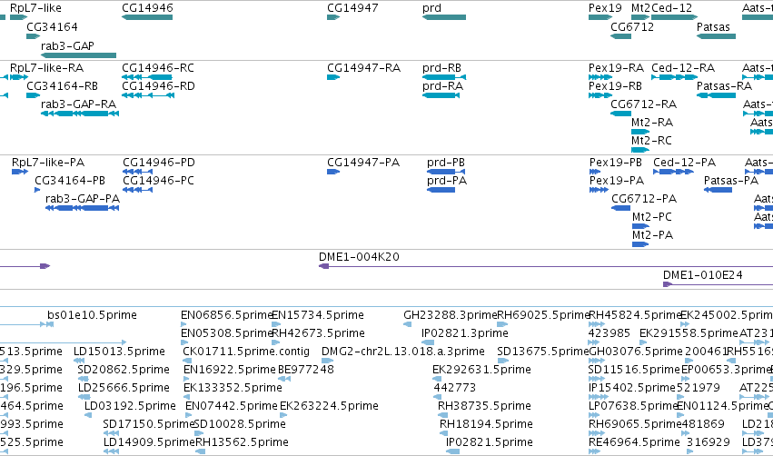
Task: Select transcript prd-RA
Action: [x=442, y=85]
